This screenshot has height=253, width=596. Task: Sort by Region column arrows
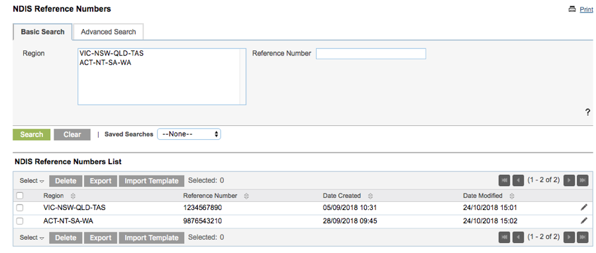pyautogui.click(x=73, y=196)
